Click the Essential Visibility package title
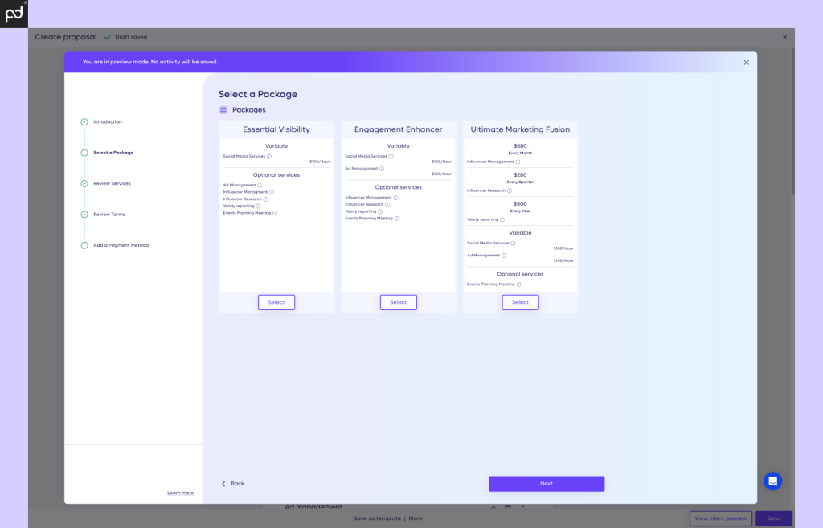Viewport: 823px width, 528px height. (276, 129)
